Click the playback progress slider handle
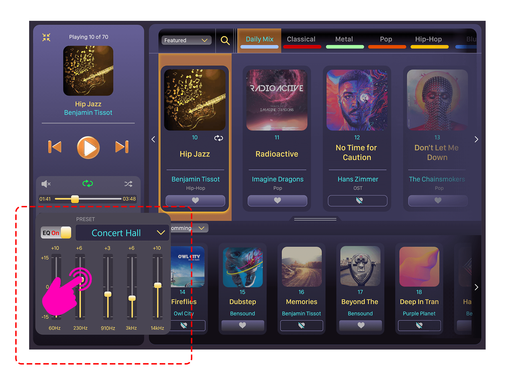 pos(75,199)
